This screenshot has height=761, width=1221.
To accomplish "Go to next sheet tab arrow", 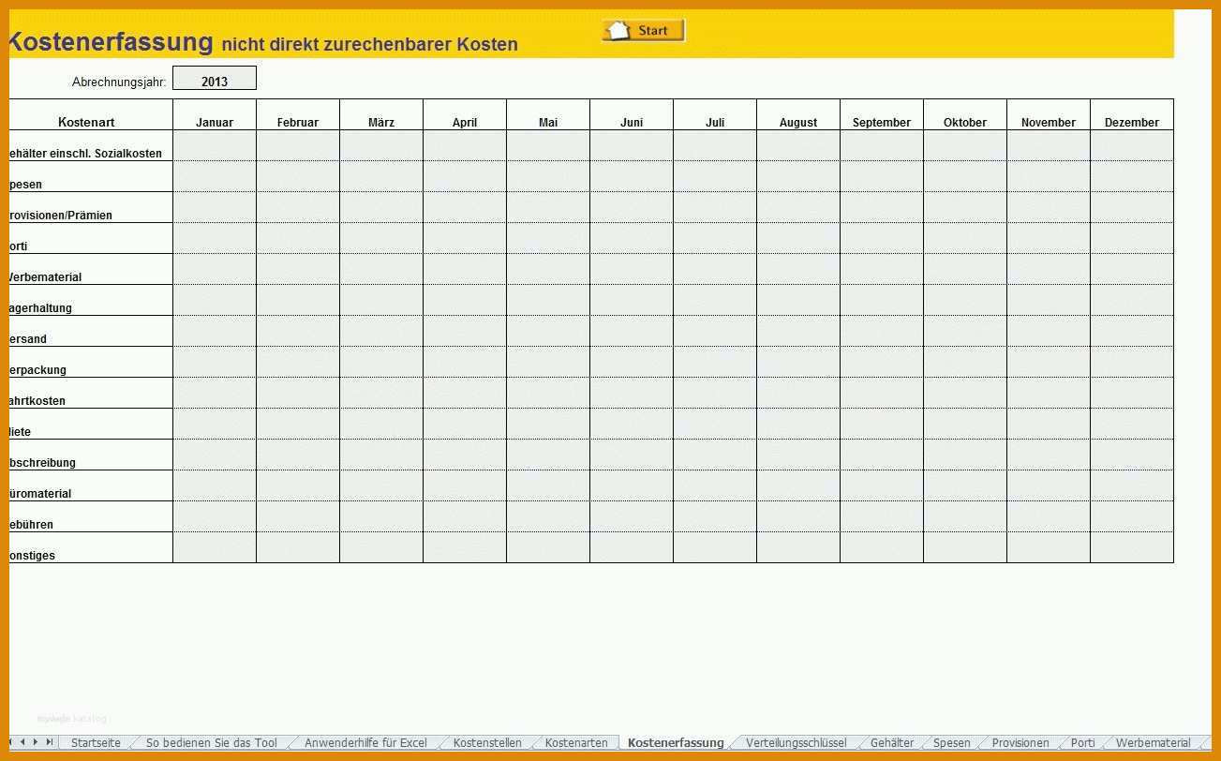I will point(36,741).
